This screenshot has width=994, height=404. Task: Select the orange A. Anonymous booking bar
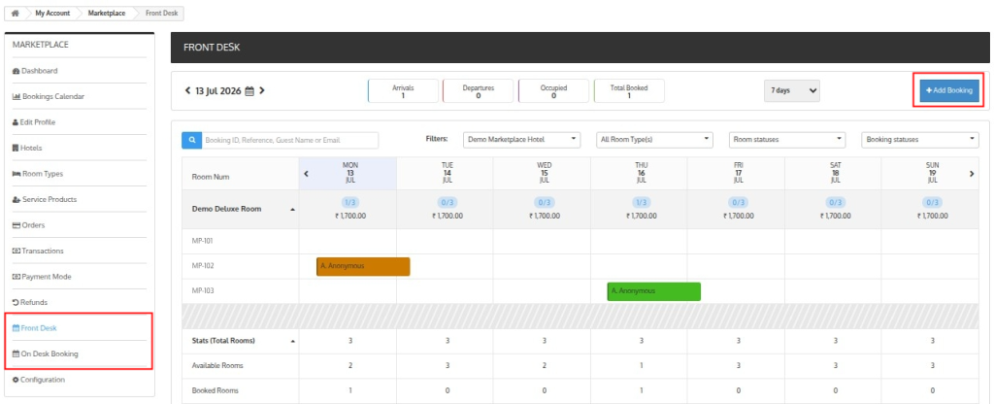click(x=363, y=266)
